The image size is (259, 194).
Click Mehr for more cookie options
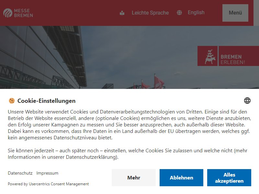pyautogui.click(x=134, y=178)
